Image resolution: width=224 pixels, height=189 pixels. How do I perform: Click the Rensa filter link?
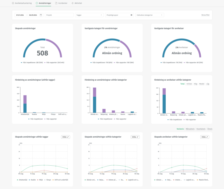(205, 15)
